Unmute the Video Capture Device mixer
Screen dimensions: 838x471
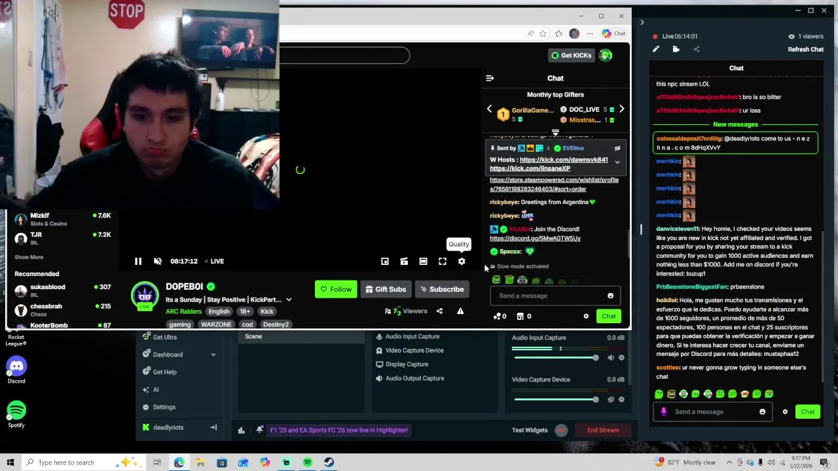pos(611,400)
